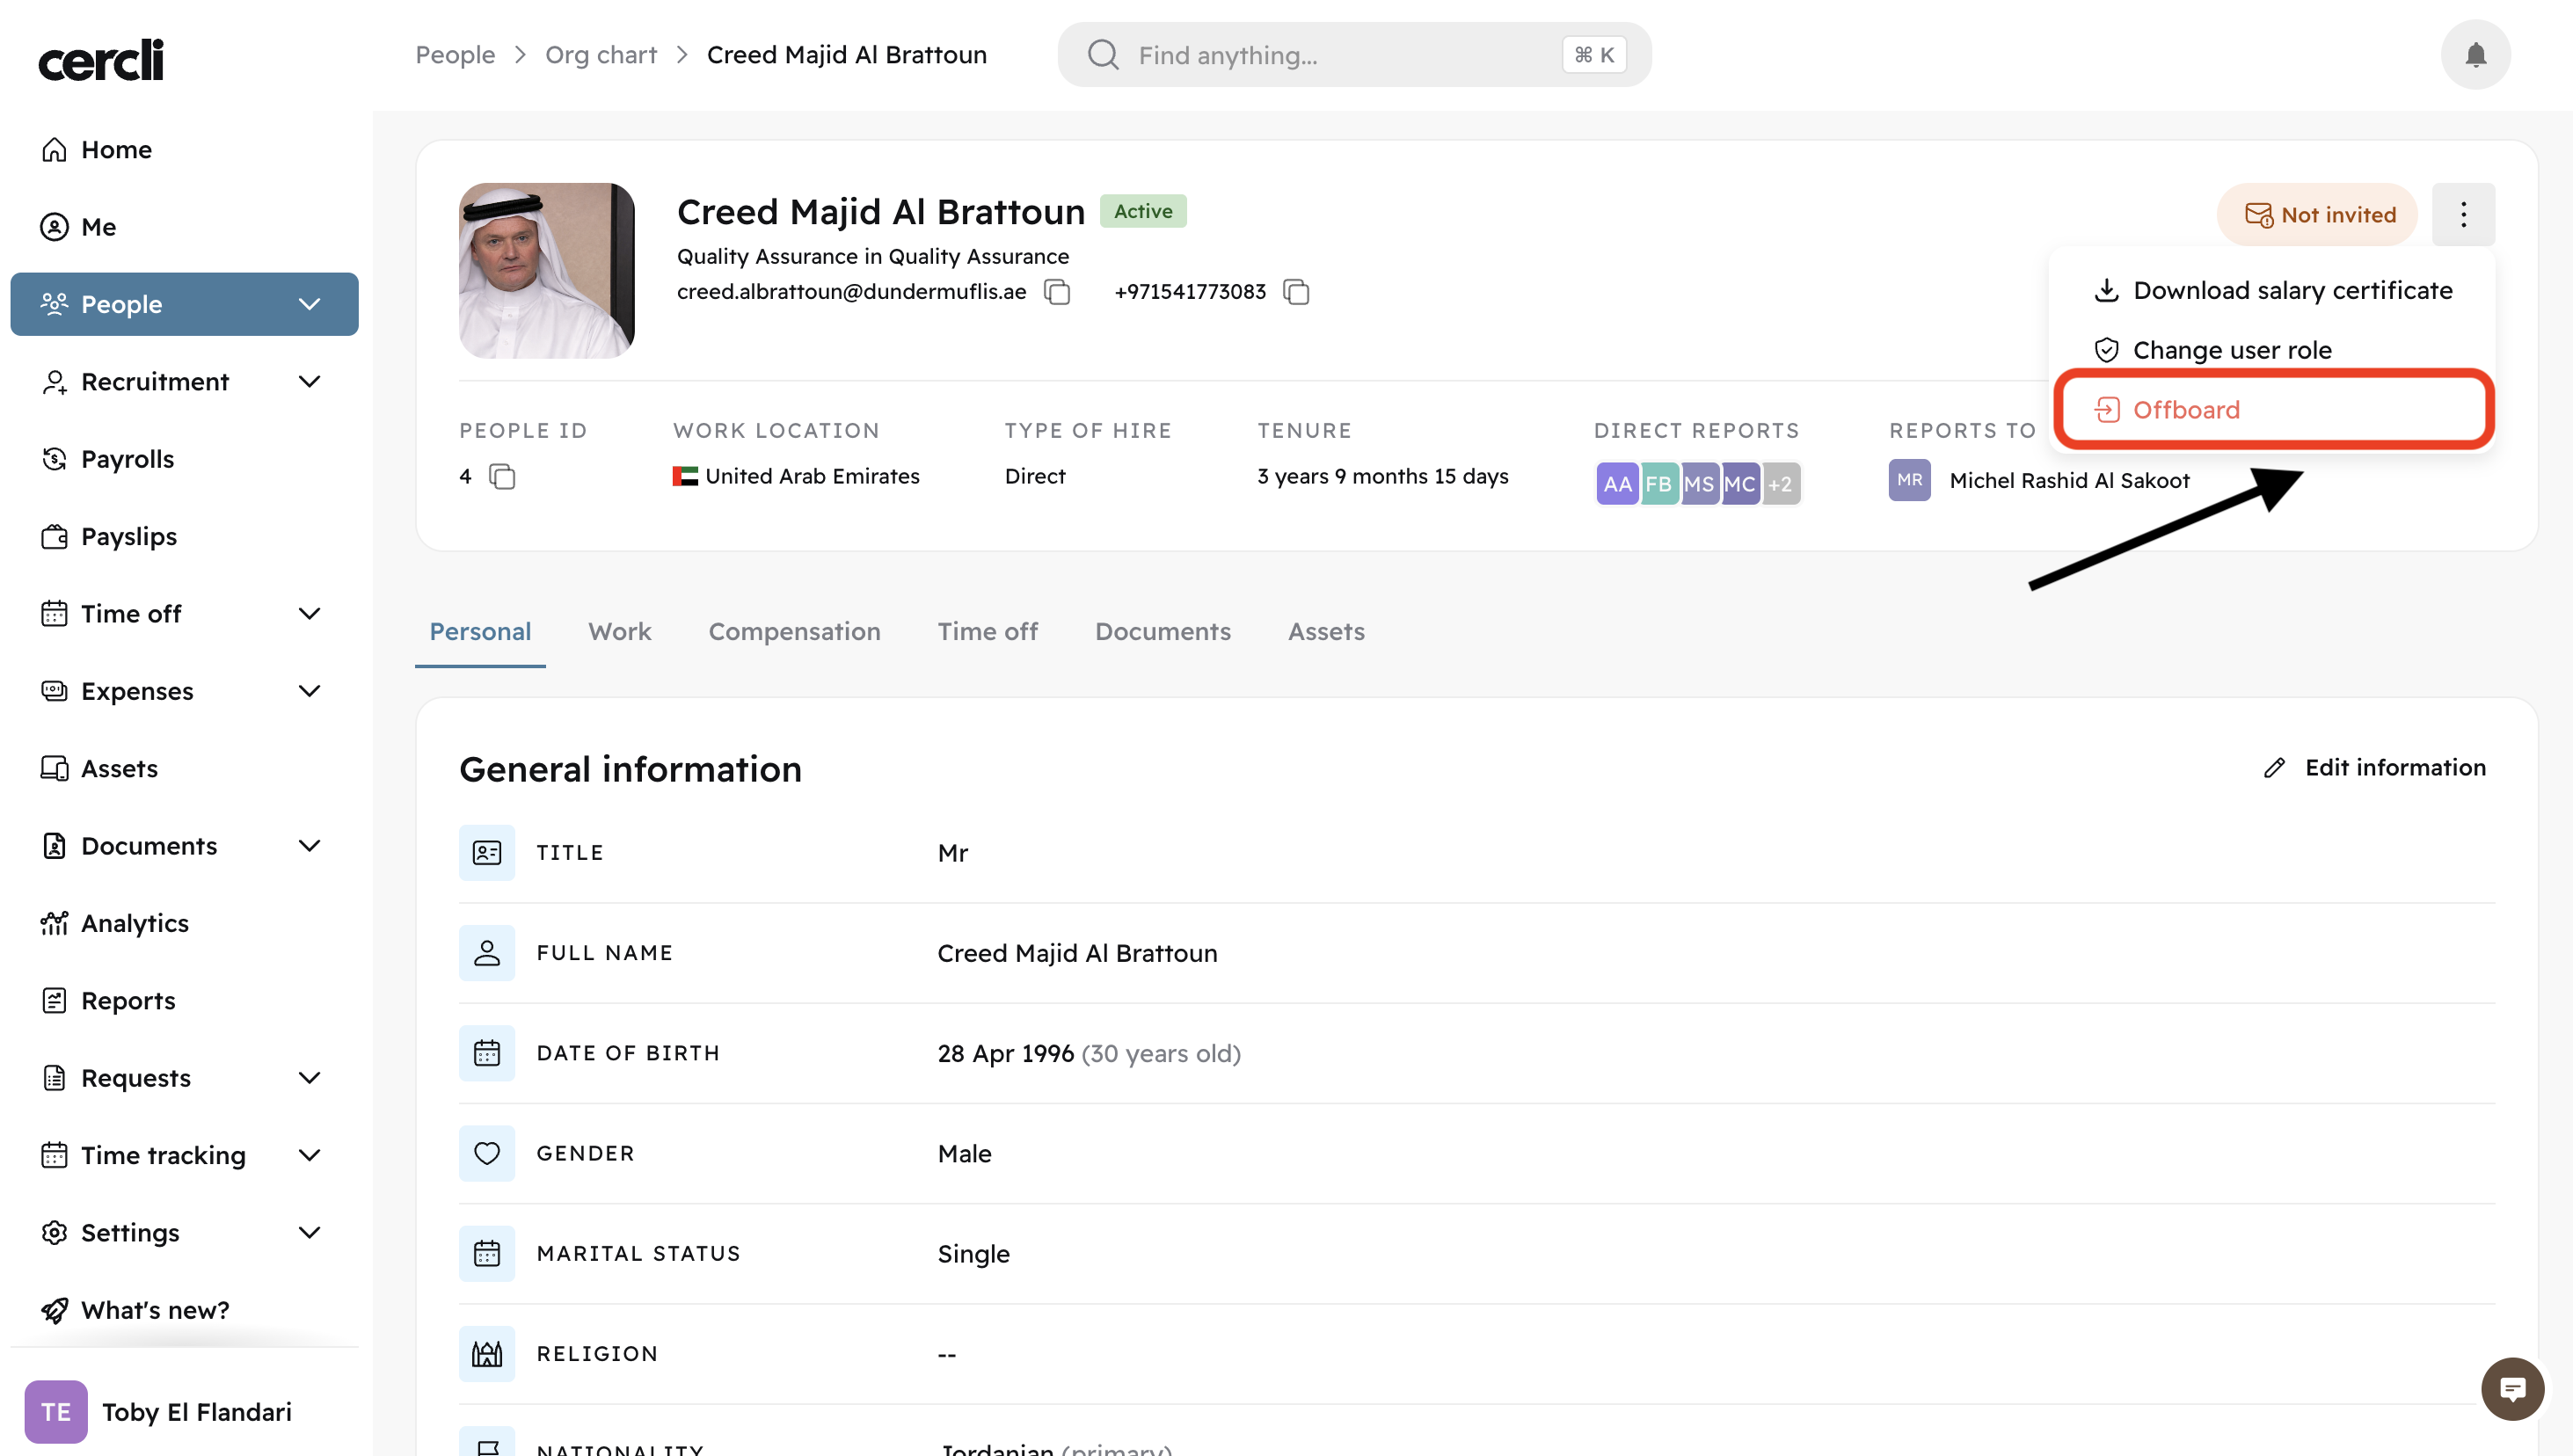Open Assets in the sidebar
Screen dimensions: 2573x1456
point(184,768)
